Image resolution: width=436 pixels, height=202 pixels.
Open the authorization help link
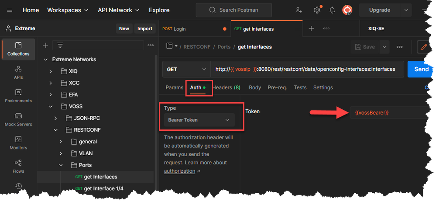click(x=179, y=171)
